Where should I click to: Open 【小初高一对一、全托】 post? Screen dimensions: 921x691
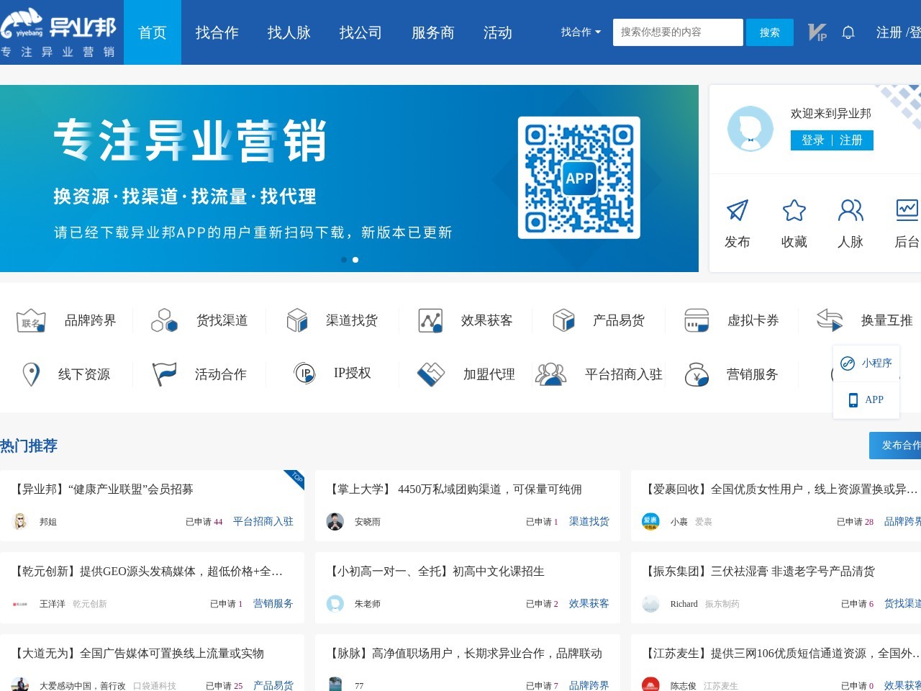[436, 572]
